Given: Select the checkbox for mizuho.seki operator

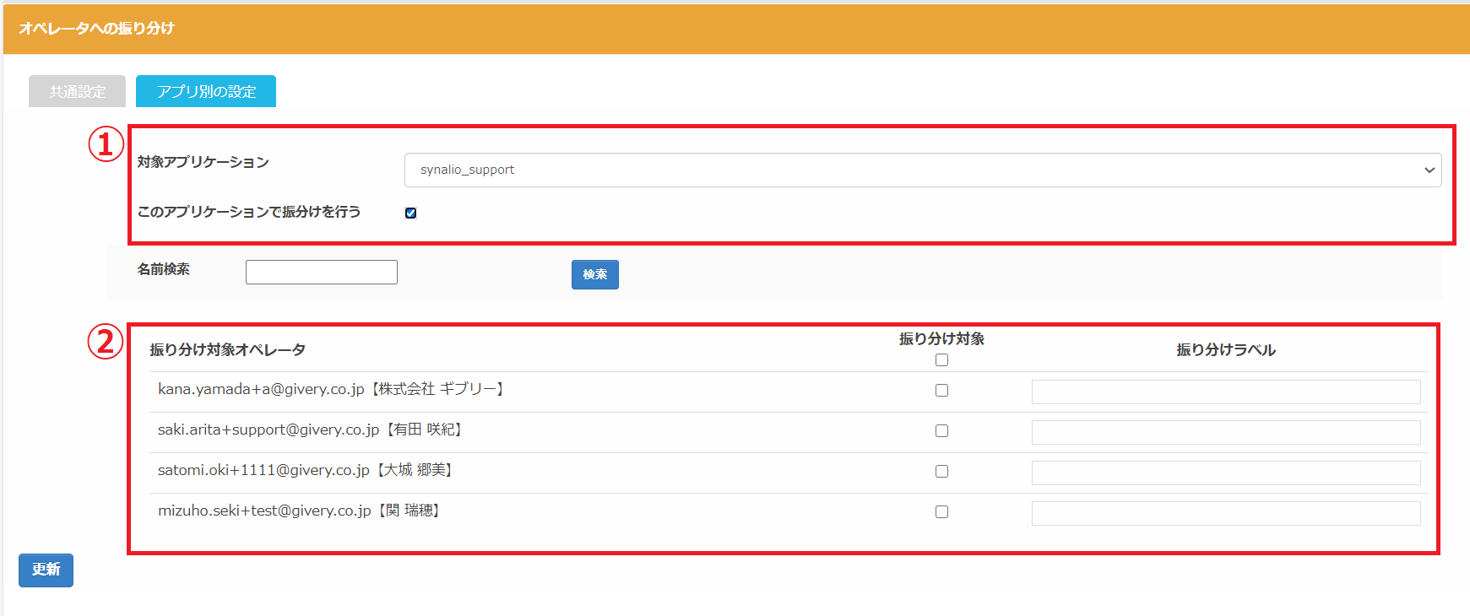Looking at the screenshot, I should 941,512.
